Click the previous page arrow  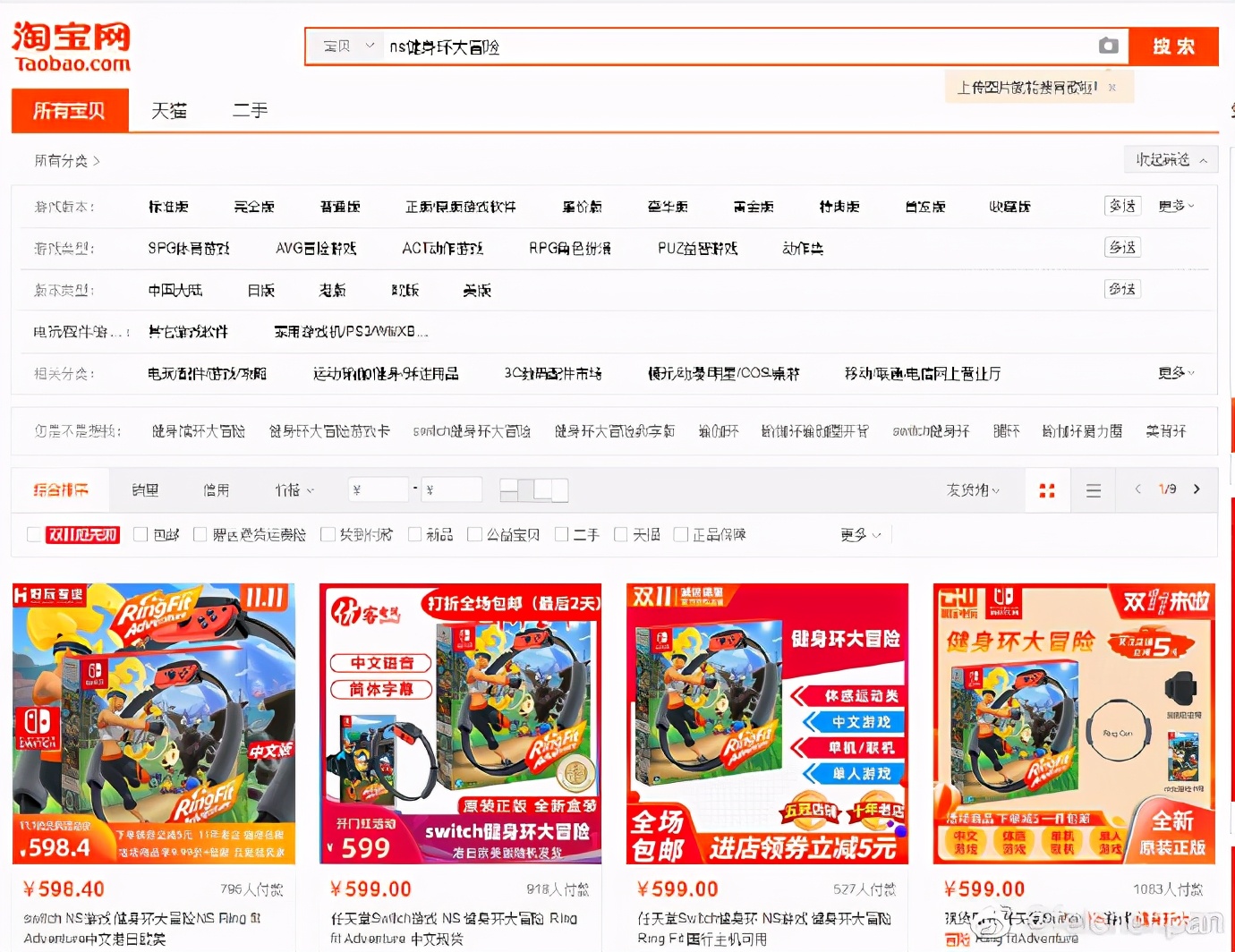coord(1137,489)
